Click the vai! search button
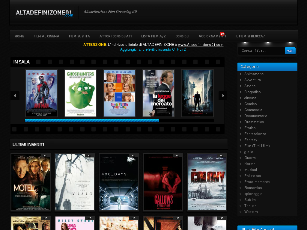Image resolution: width=307 pixels, height=230 pixels. click(290, 51)
